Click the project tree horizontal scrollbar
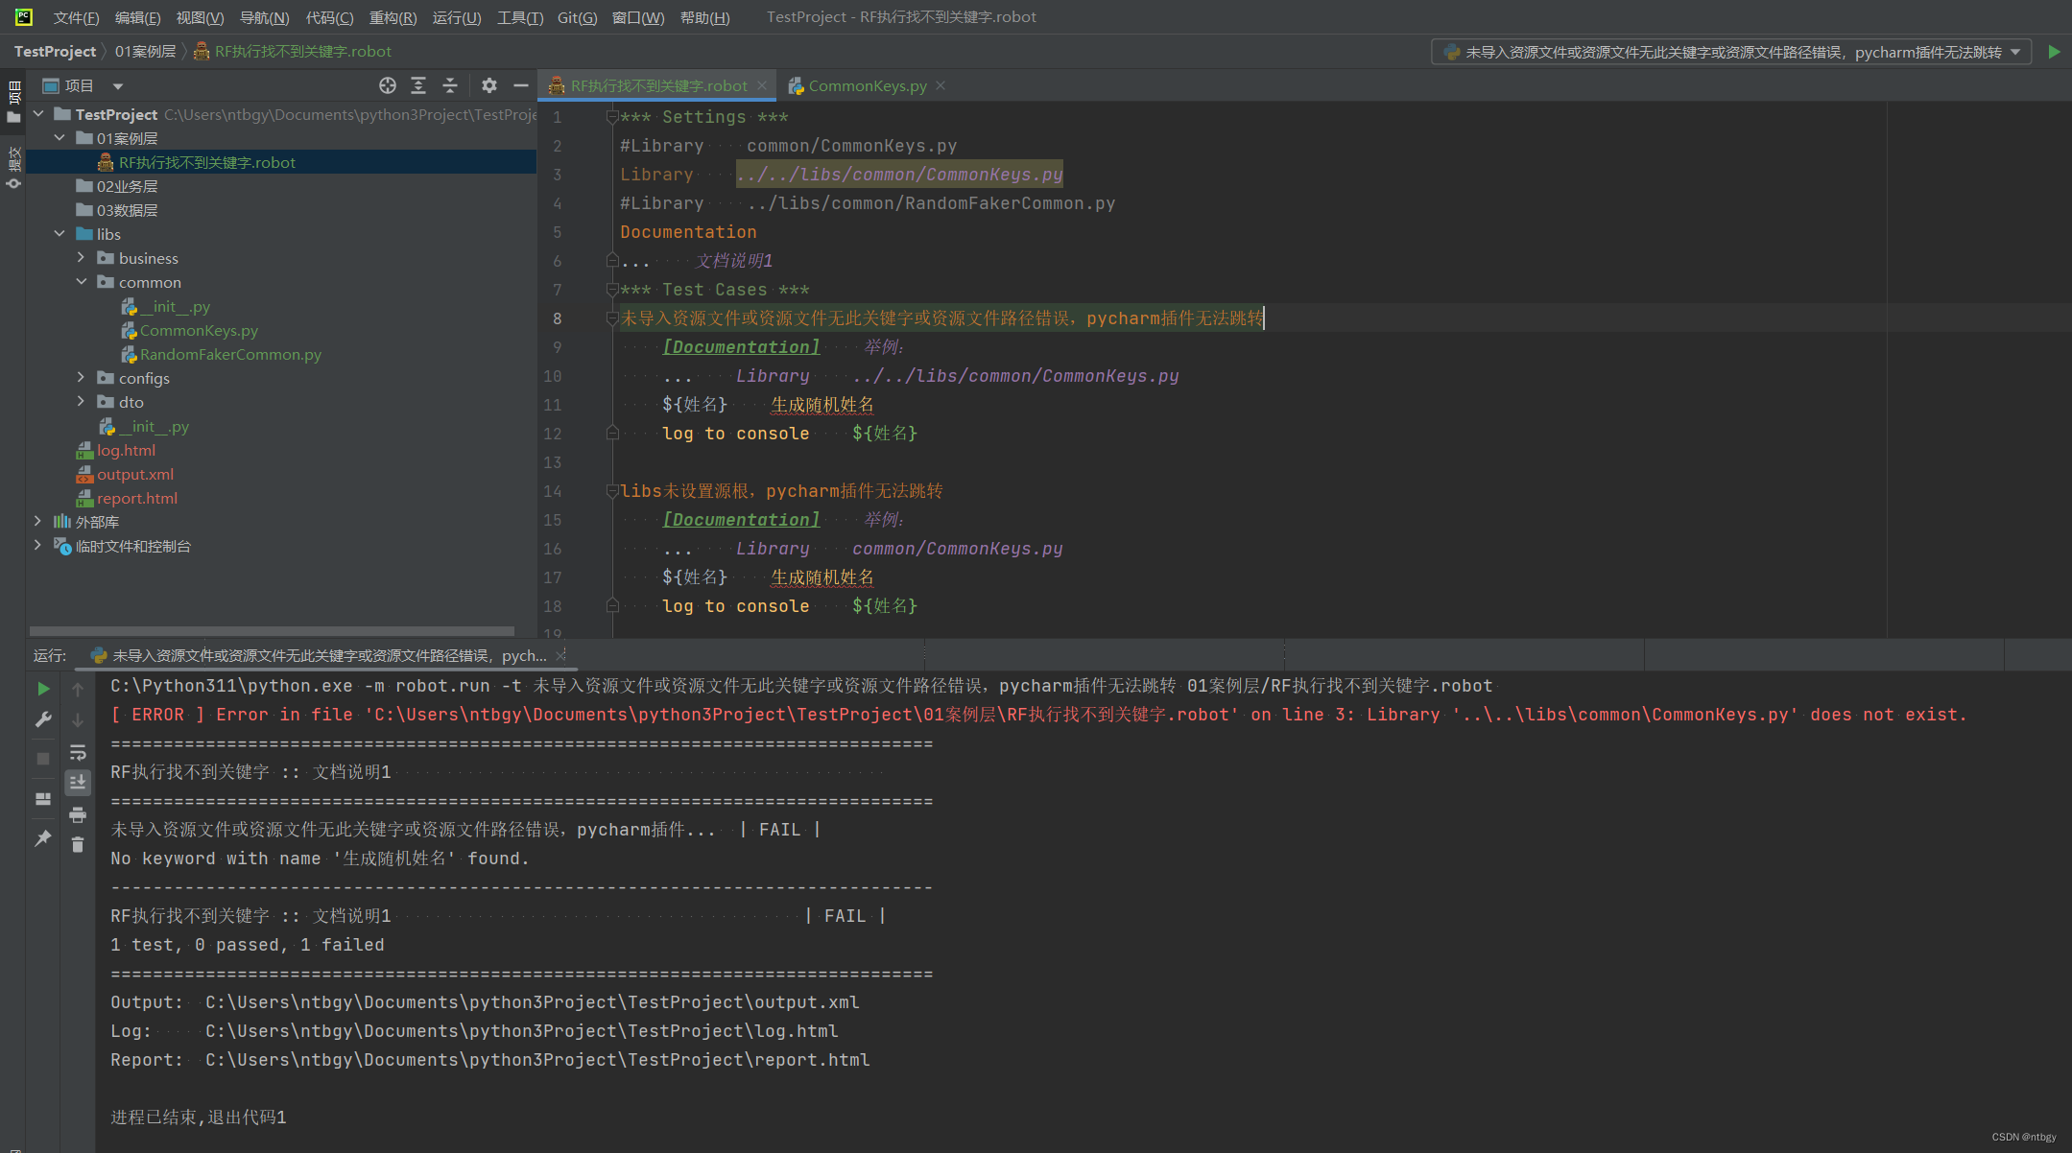 [272, 631]
